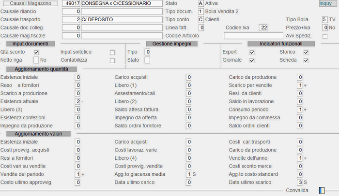Toggle the Qtà sconto checkbox

pyautogui.click(x=36, y=53)
